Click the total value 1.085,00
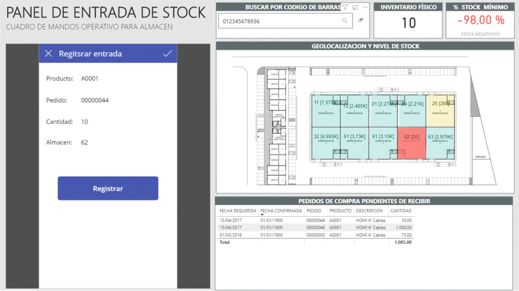 [x=403, y=242]
